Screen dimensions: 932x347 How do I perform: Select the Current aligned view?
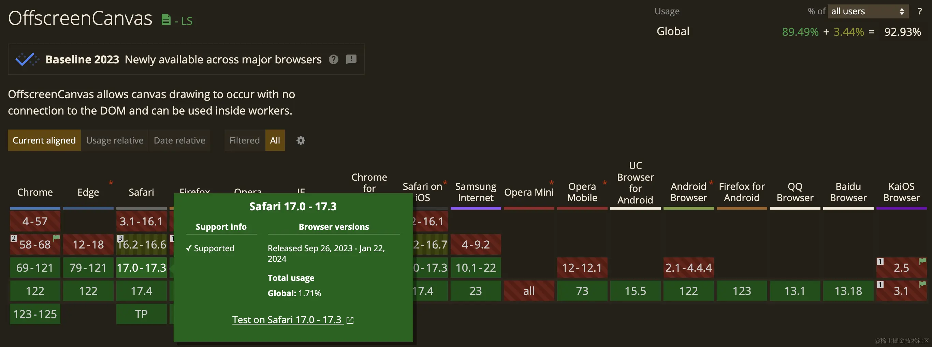[x=44, y=140]
